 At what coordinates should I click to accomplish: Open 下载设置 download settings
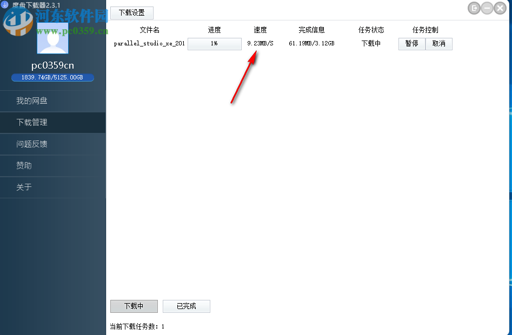[x=131, y=12]
